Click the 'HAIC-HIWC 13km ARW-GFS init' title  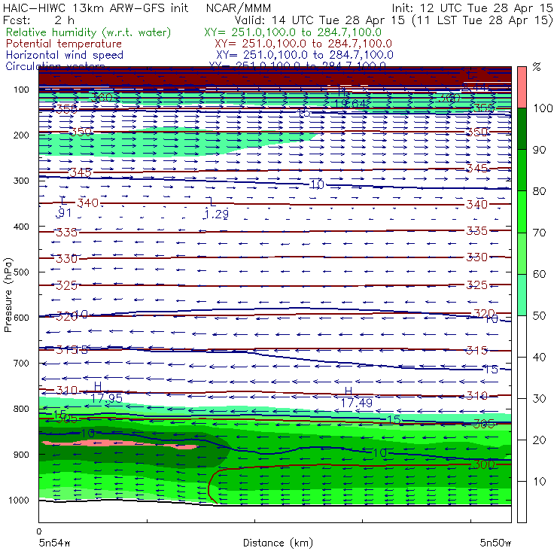pos(96,8)
